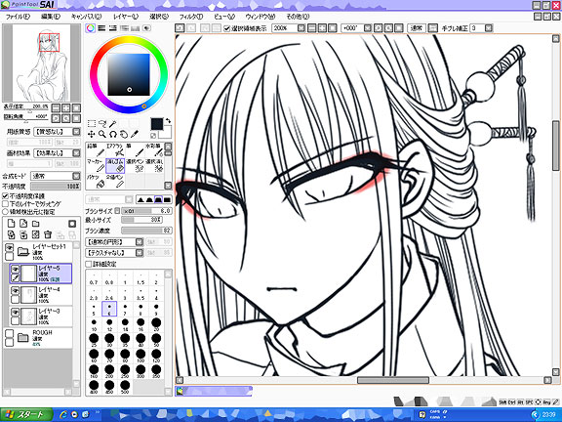
Task: Hide layer 3 via eye icon
Action: 15,312
